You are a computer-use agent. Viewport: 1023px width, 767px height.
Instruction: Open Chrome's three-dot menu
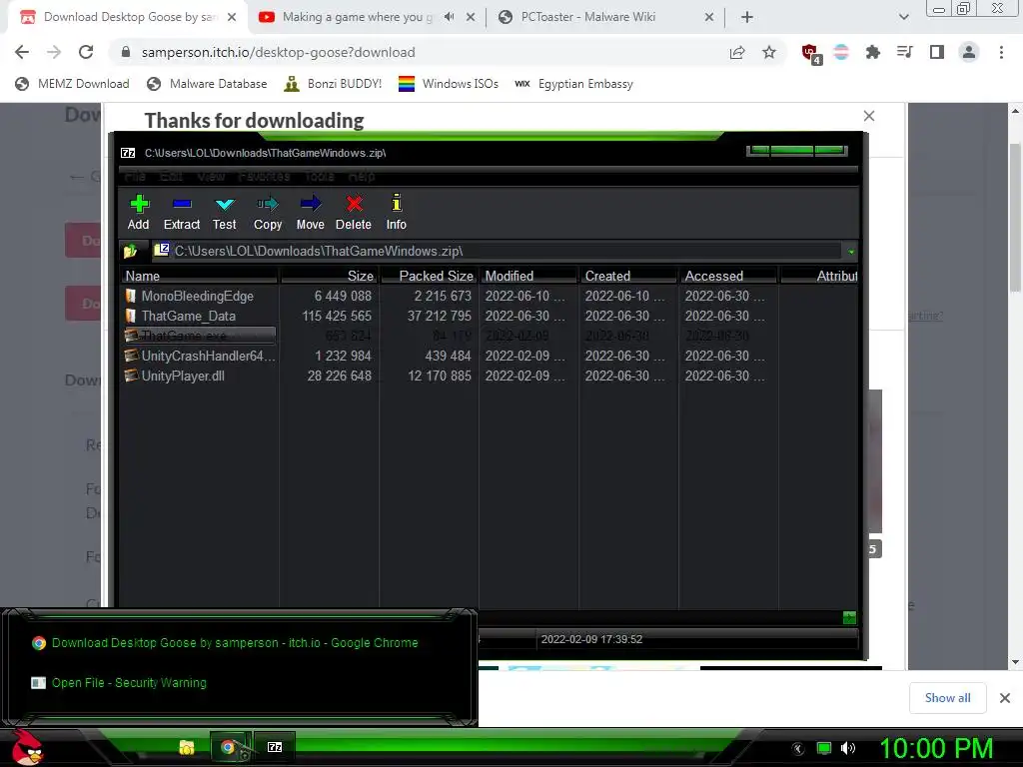pos(1001,52)
